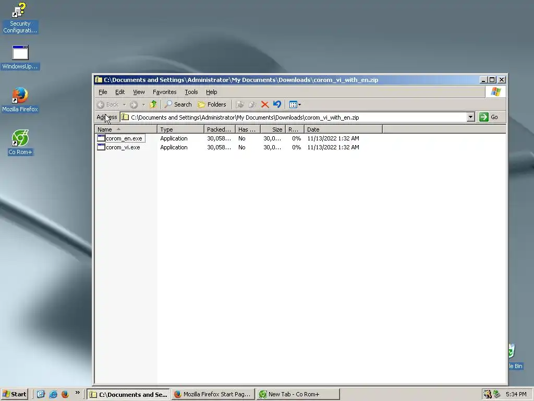Open the View menu

tap(139, 92)
